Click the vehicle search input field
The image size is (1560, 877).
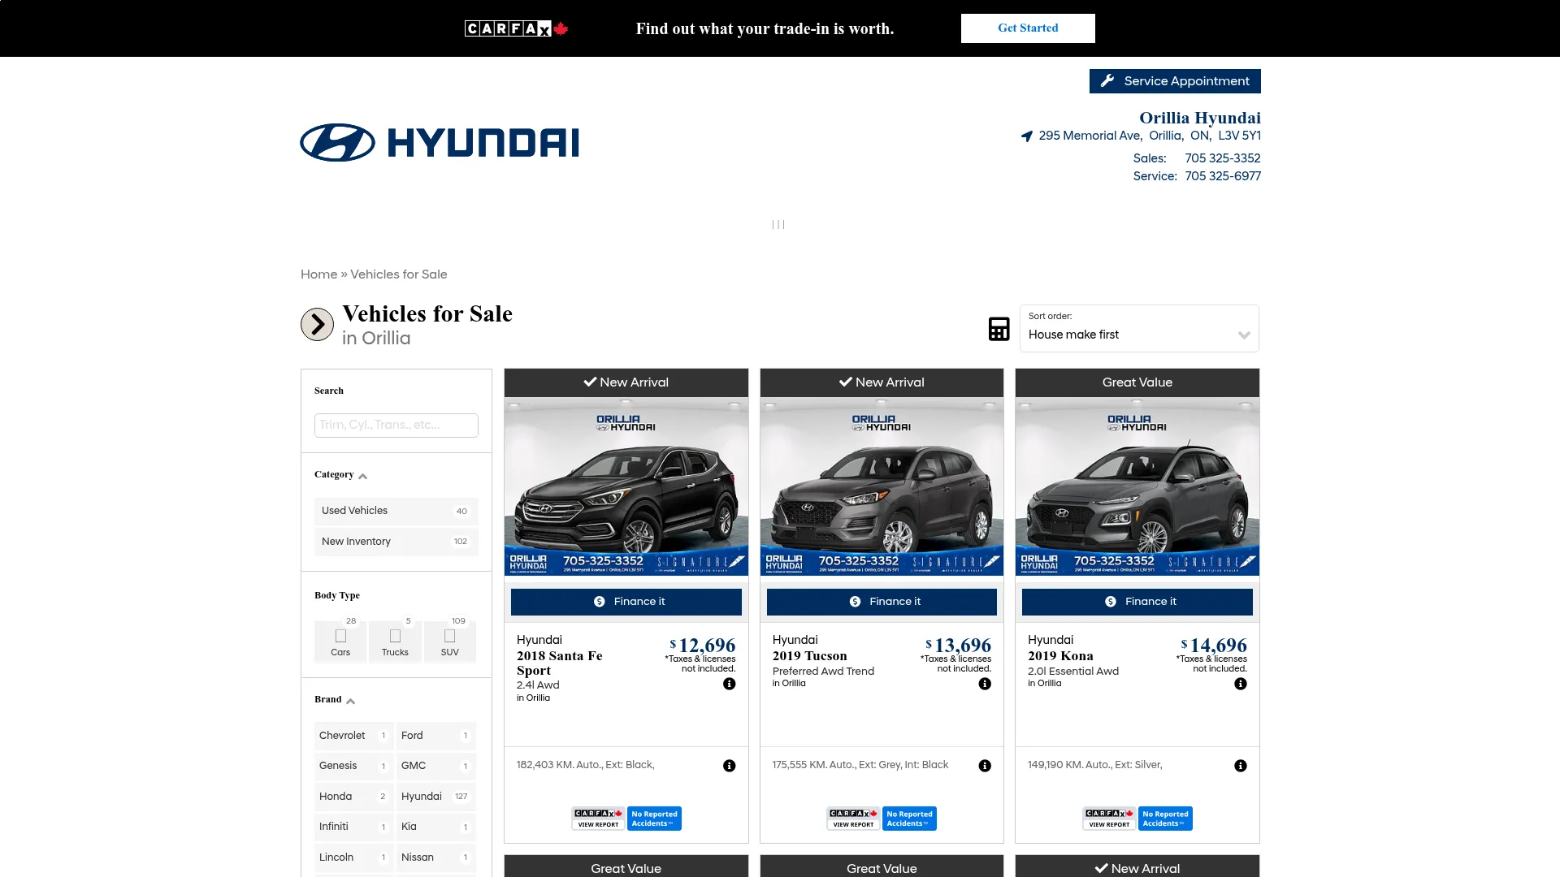pos(396,426)
